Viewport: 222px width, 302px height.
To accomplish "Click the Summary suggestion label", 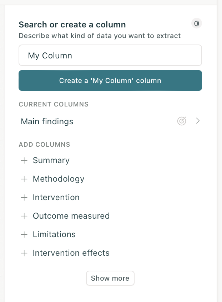I will pos(51,161).
